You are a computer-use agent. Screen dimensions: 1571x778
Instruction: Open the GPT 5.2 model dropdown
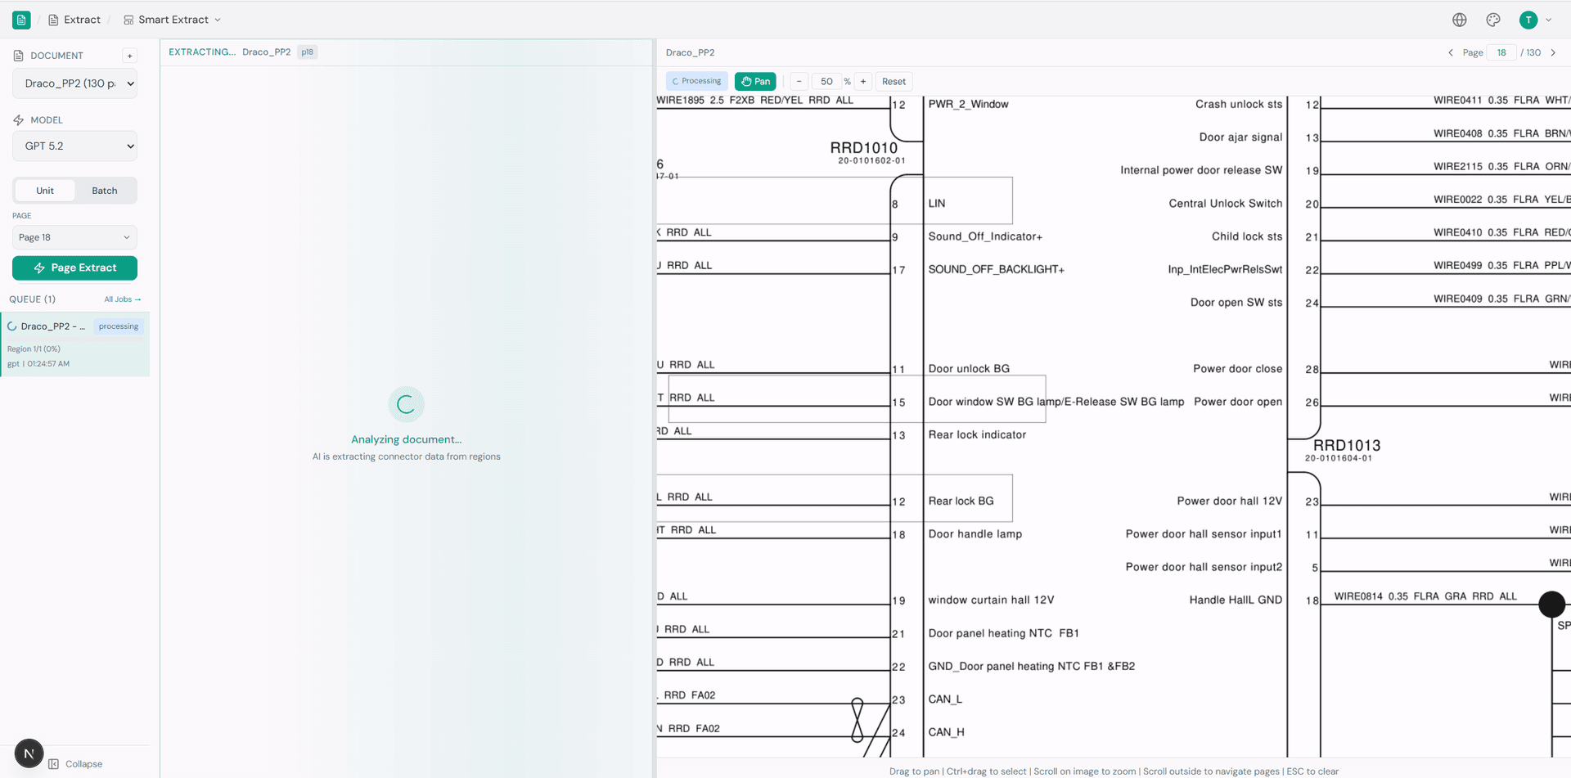(x=74, y=146)
